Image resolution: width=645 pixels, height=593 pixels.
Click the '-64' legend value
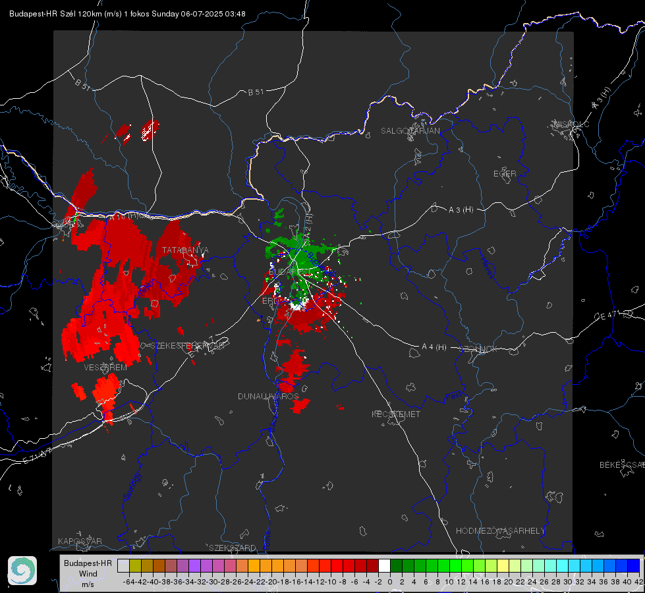129,582
